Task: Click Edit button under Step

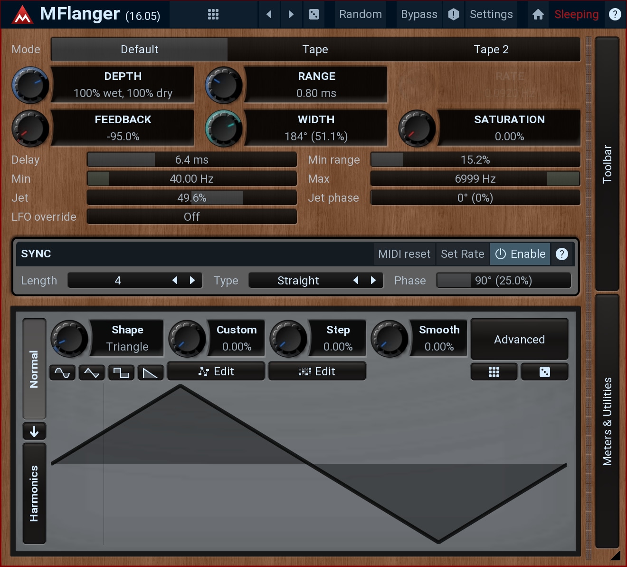Action: point(317,371)
